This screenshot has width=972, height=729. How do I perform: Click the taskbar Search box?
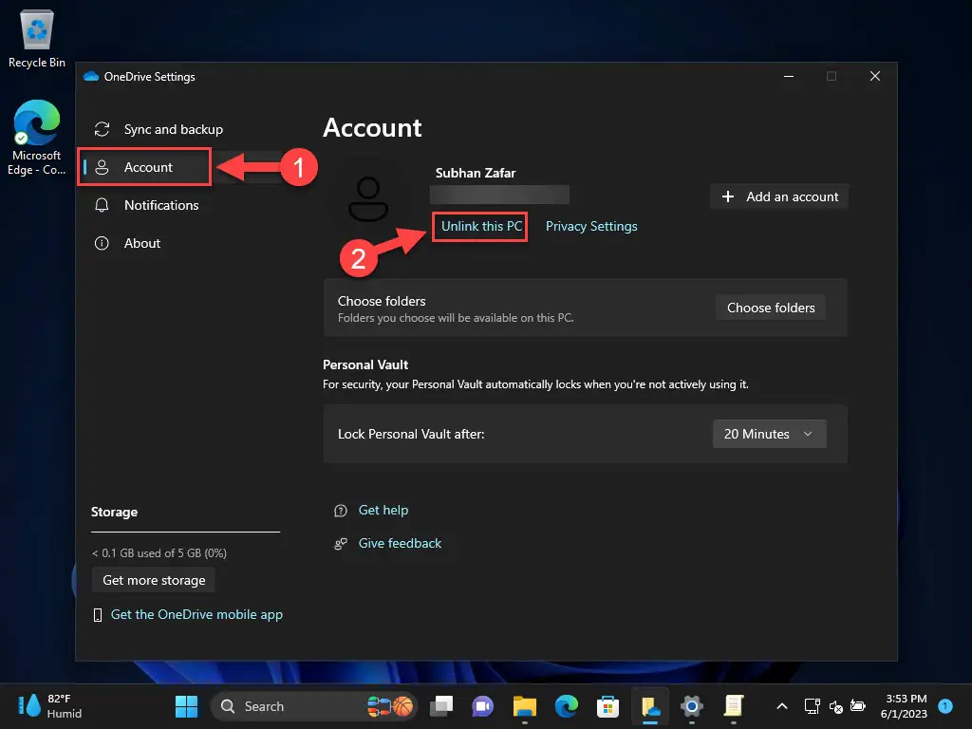tap(313, 706)
